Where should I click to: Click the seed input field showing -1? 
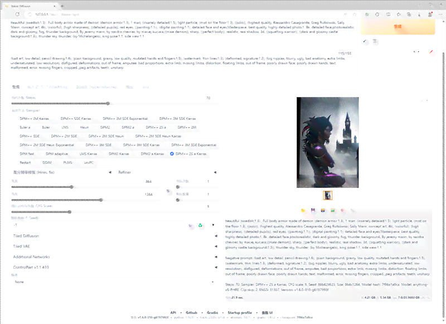tap(98, 225)
